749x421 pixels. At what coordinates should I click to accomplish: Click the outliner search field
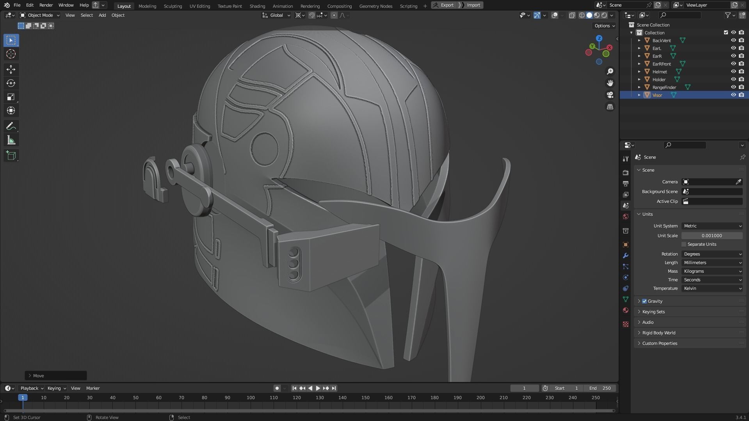coord(680,15)
